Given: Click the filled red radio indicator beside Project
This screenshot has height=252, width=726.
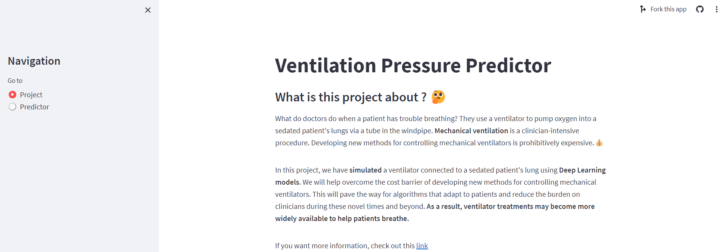Looking at the screenshot, I should pyautogui.click(x=12, y=95).
